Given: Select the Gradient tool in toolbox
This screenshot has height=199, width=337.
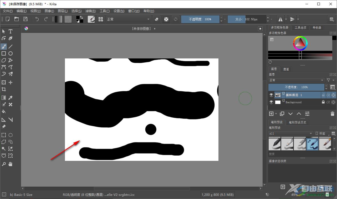Looking at the screenshot, I should coord(4,98).
